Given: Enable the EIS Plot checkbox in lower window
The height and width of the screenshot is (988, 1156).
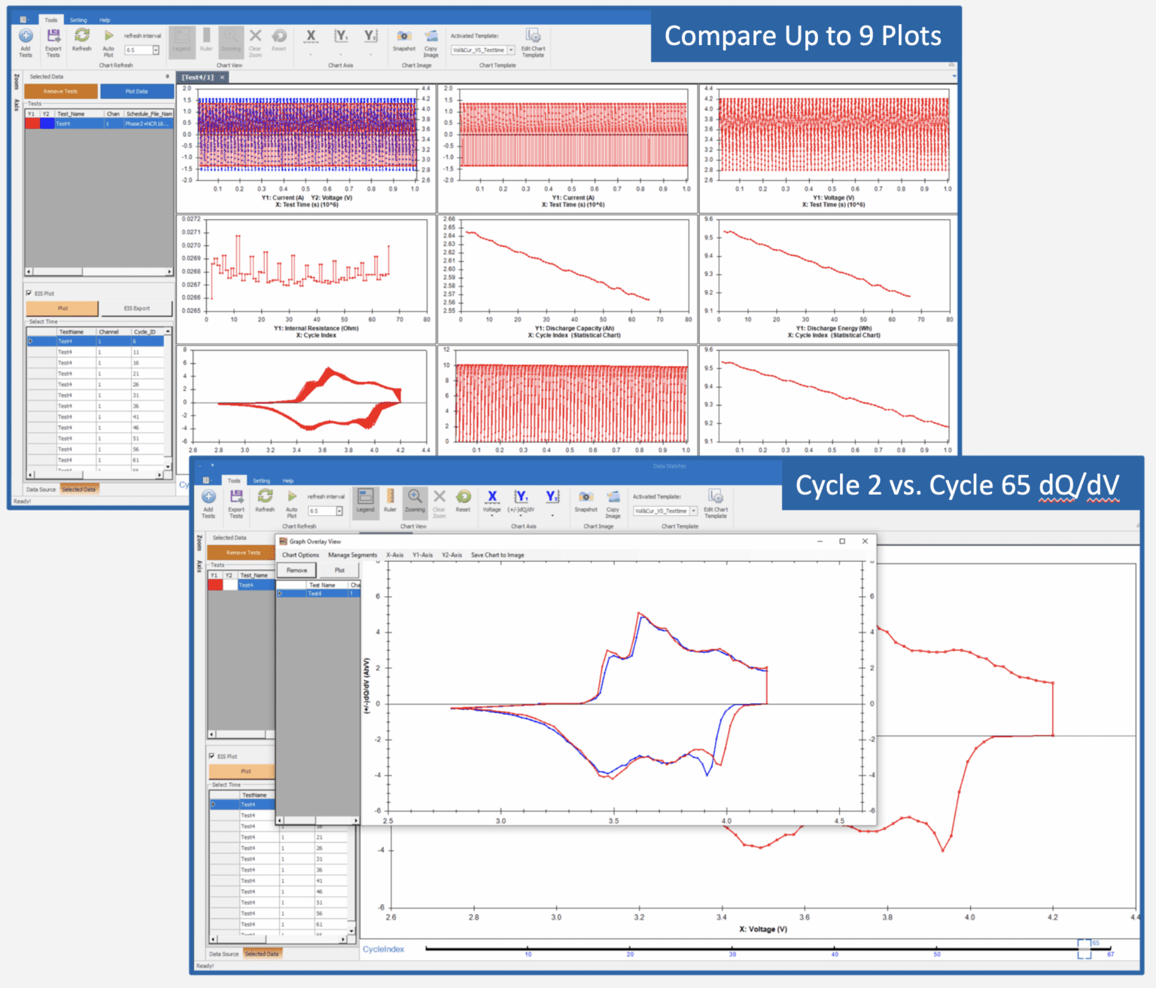Looking at the screenshot, I should pyautogui.click(x=213, y=755).
